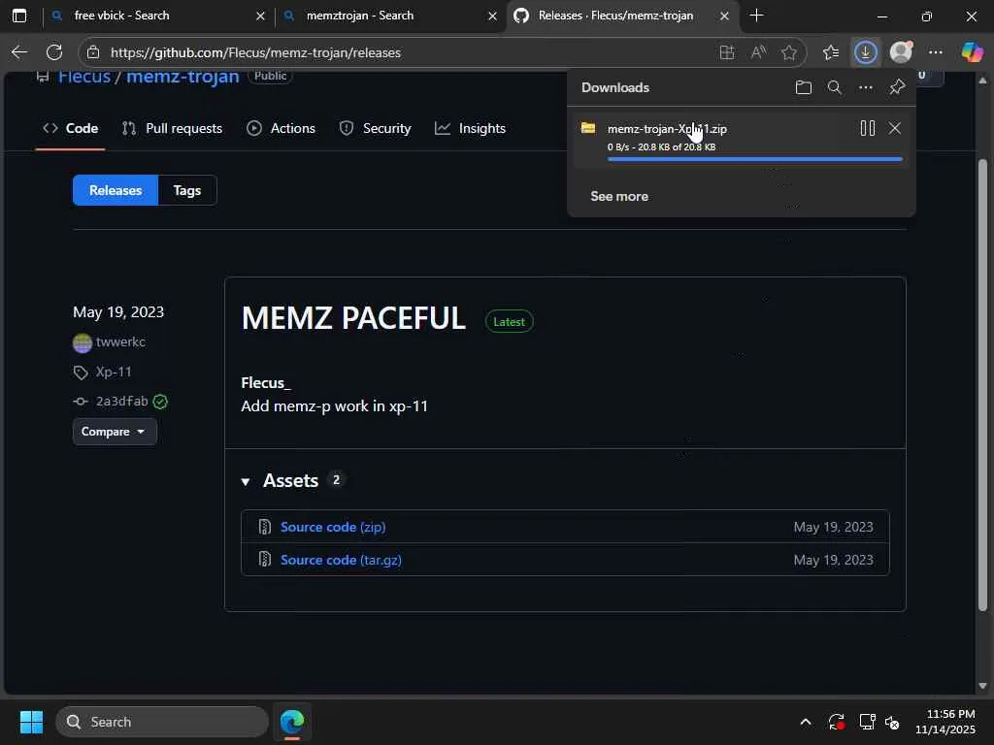Open the browser profile avatar
This screenshot has height=745, width=994.
901,52
